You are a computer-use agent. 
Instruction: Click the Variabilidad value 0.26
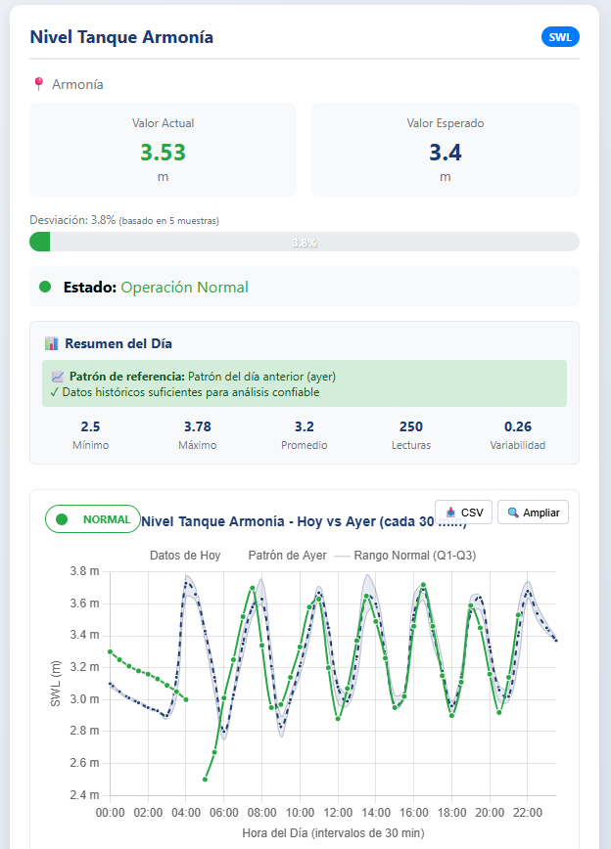(517, 426)
